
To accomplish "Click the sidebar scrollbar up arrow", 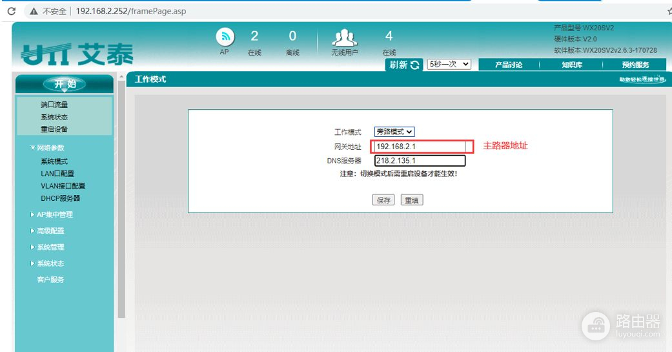I will pos(121,77).
